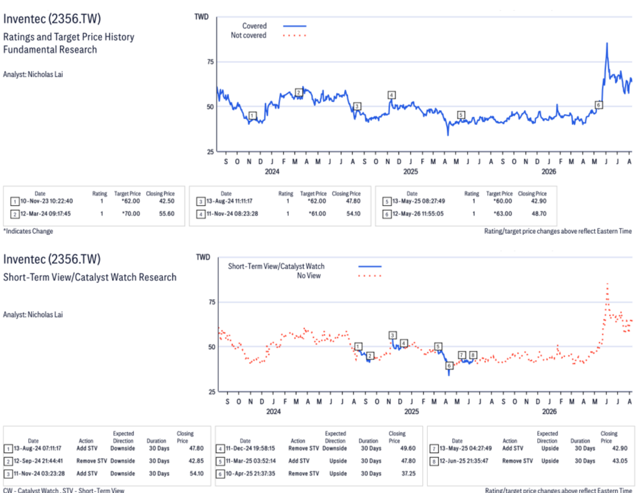Select the target price *61.00
The width and height of the screenshot is (636, 493).
point(317,213)
